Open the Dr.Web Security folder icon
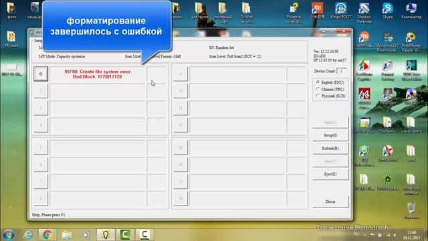This screenshot has height=241, width=428. coord(247,13)
